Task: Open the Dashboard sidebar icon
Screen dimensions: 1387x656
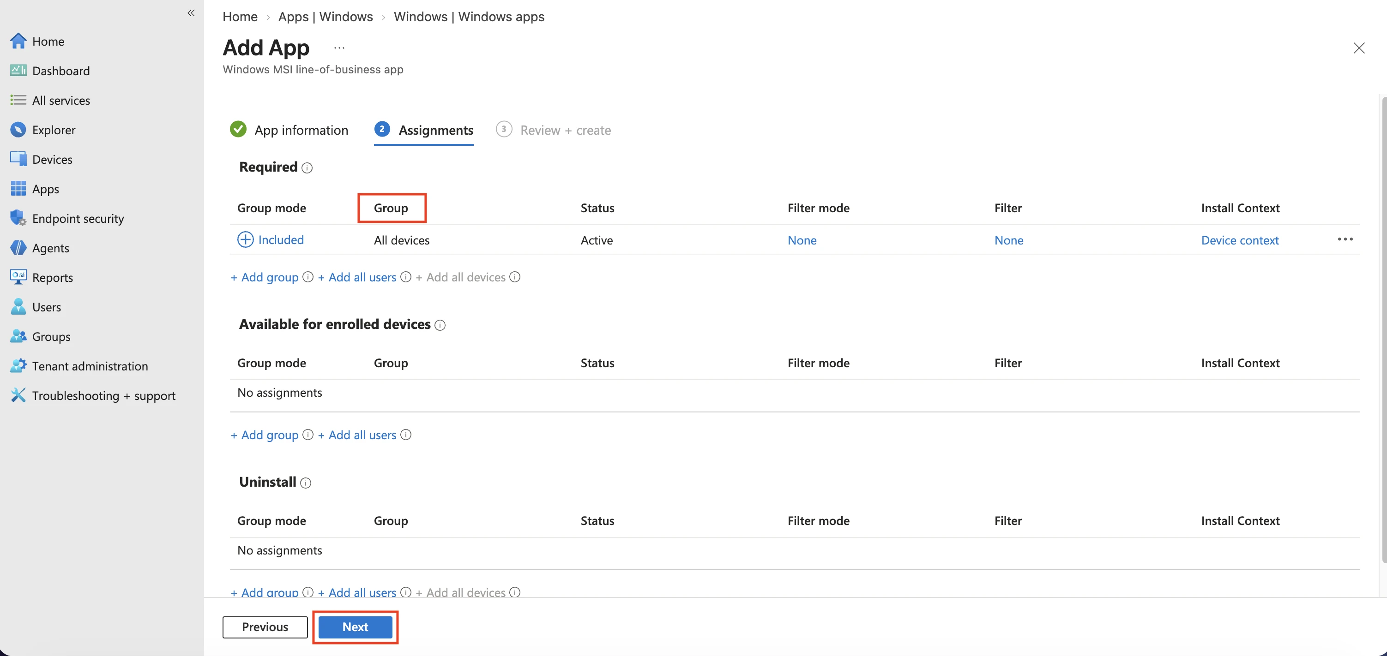Action: point(18,71)
